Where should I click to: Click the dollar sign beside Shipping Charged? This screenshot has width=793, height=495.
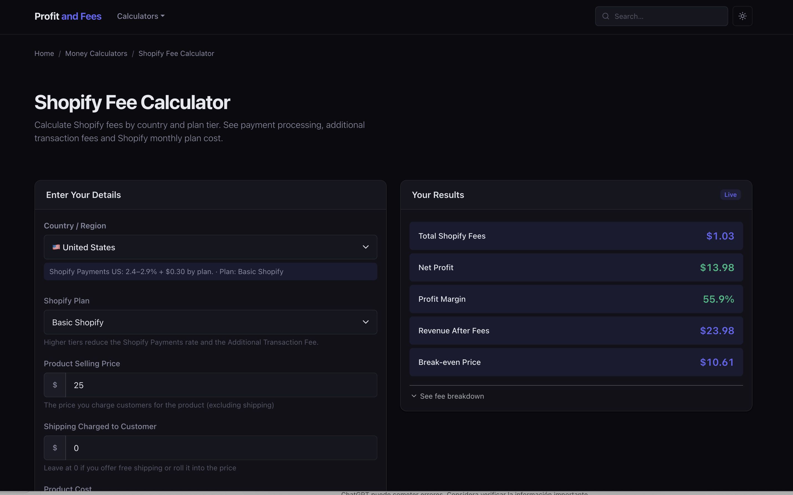coord(55,448)
